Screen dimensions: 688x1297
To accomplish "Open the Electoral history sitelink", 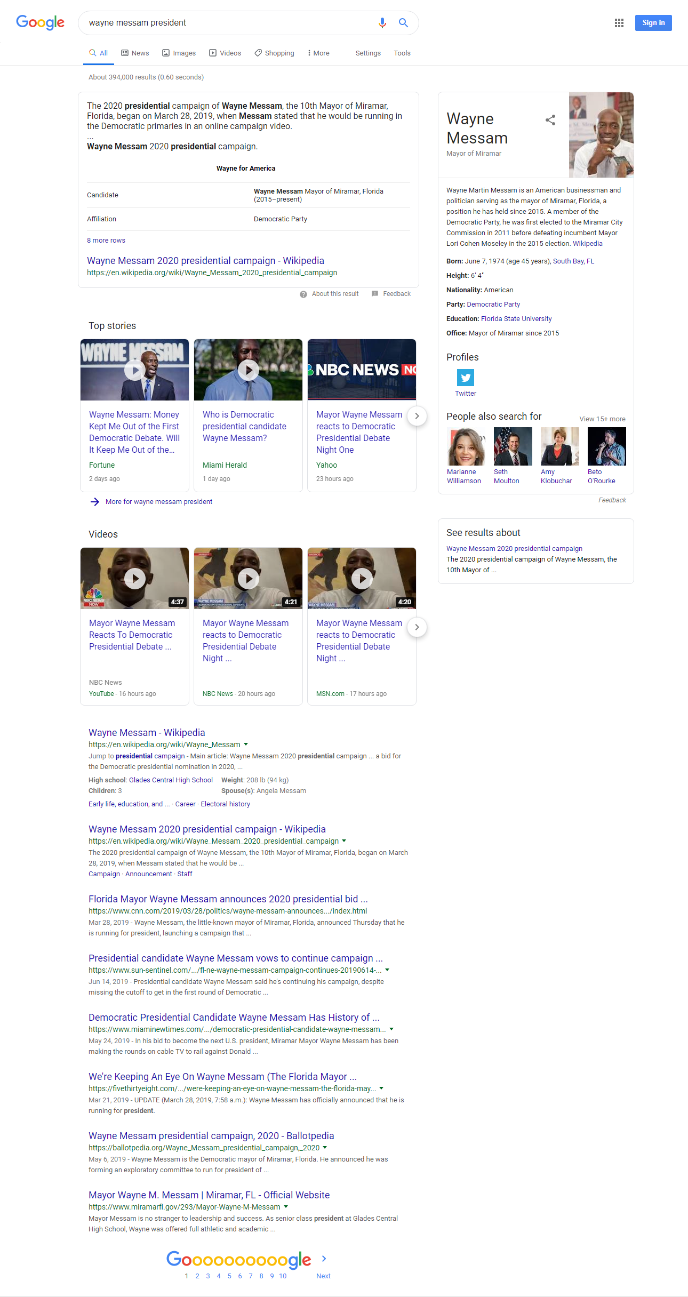I will point(225,804).
